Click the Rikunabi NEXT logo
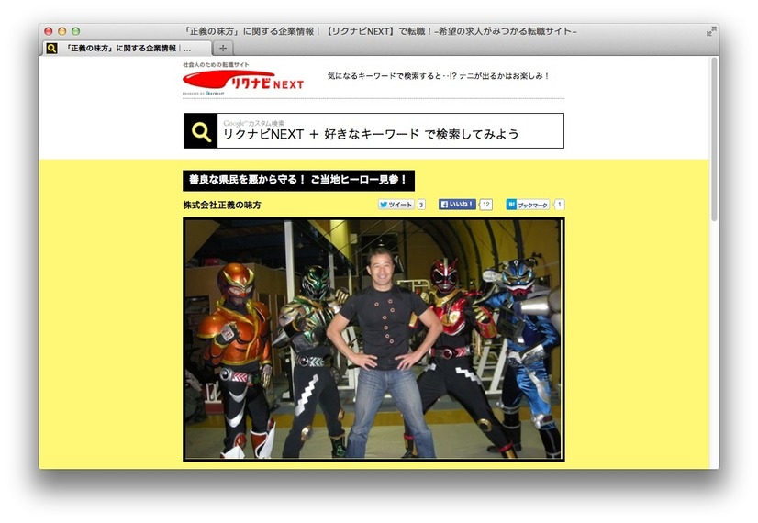This screenshot has width=758, height=523. (243, 80)
